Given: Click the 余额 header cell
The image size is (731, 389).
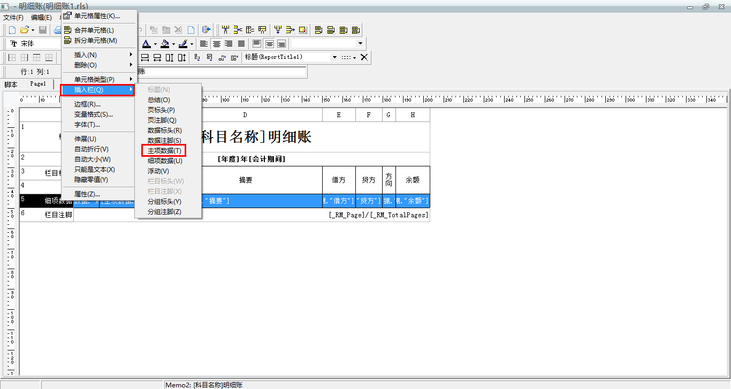Looking at the screenshot, I should click(x=413, y=181).
